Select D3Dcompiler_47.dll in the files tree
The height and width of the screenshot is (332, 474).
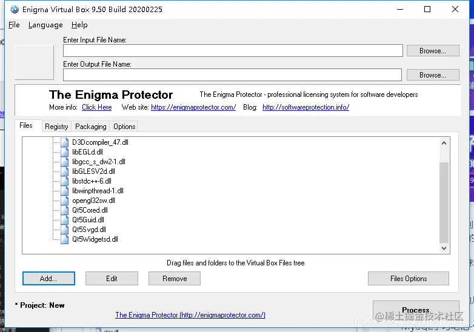coord(100,142)
